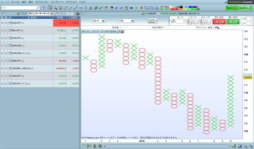This screenshot has height=149, width=254.
Task: Click the alarm bell alert icon
Action: [x=61, y=8]
